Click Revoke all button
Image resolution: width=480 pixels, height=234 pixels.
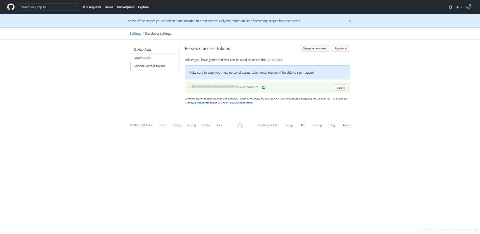pyautogui.click(x=341, y=48)
